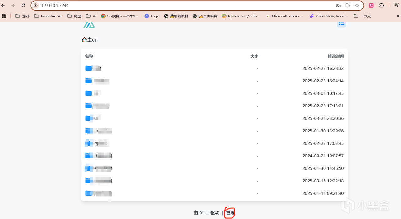The width and height of the screenshot is (401, 219).
Task: Open folder icon in the 17:13:21 row
Action: click(x=89, y=106)
